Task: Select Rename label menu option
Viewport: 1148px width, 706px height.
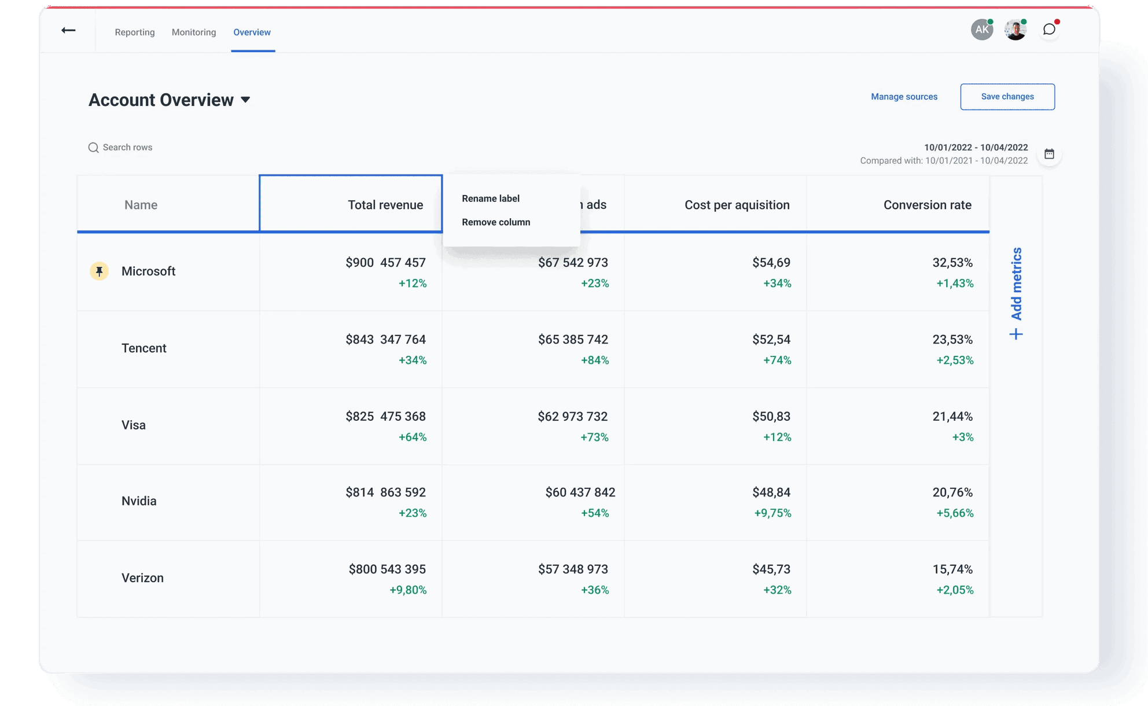Action: point(490,198)
